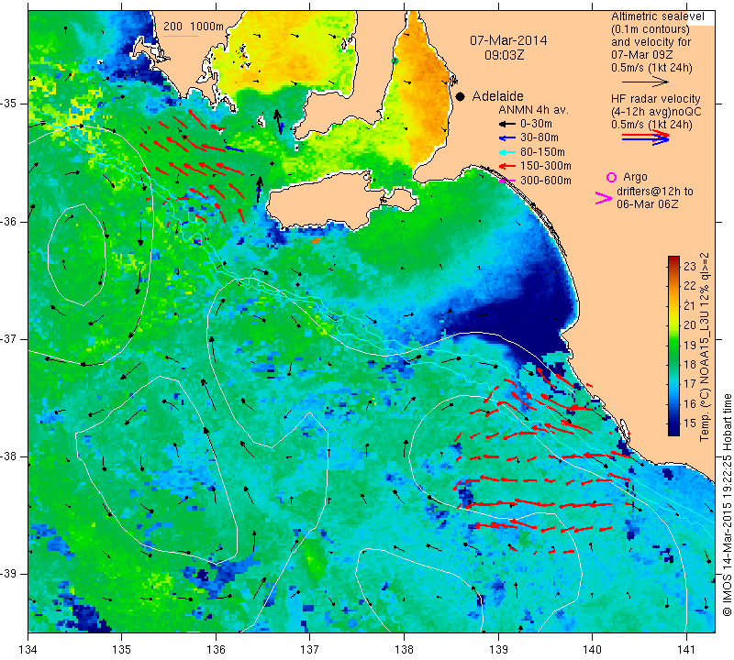
Task: Click the temperature colorbar at 19 degrees
Action: 673,346
